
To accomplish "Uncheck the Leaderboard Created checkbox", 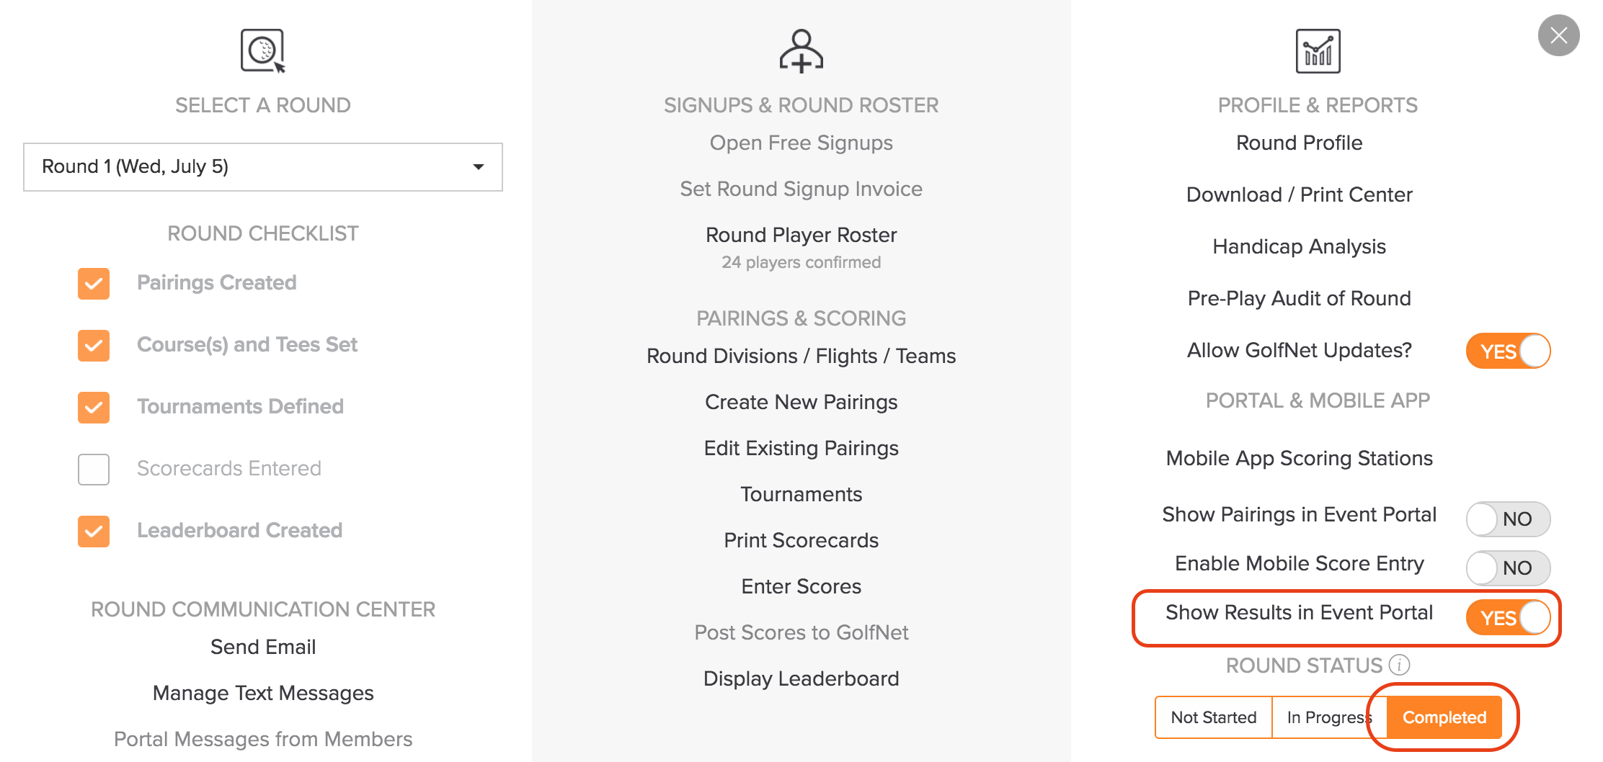I will click(x=94, y=531).
